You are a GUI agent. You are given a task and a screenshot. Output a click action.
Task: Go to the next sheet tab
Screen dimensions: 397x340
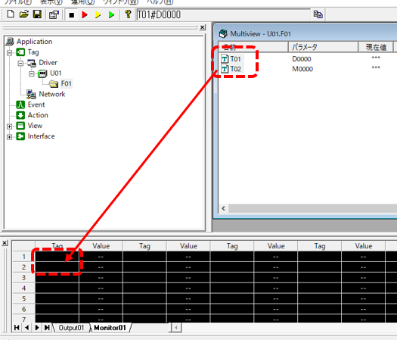coord(37,328)
